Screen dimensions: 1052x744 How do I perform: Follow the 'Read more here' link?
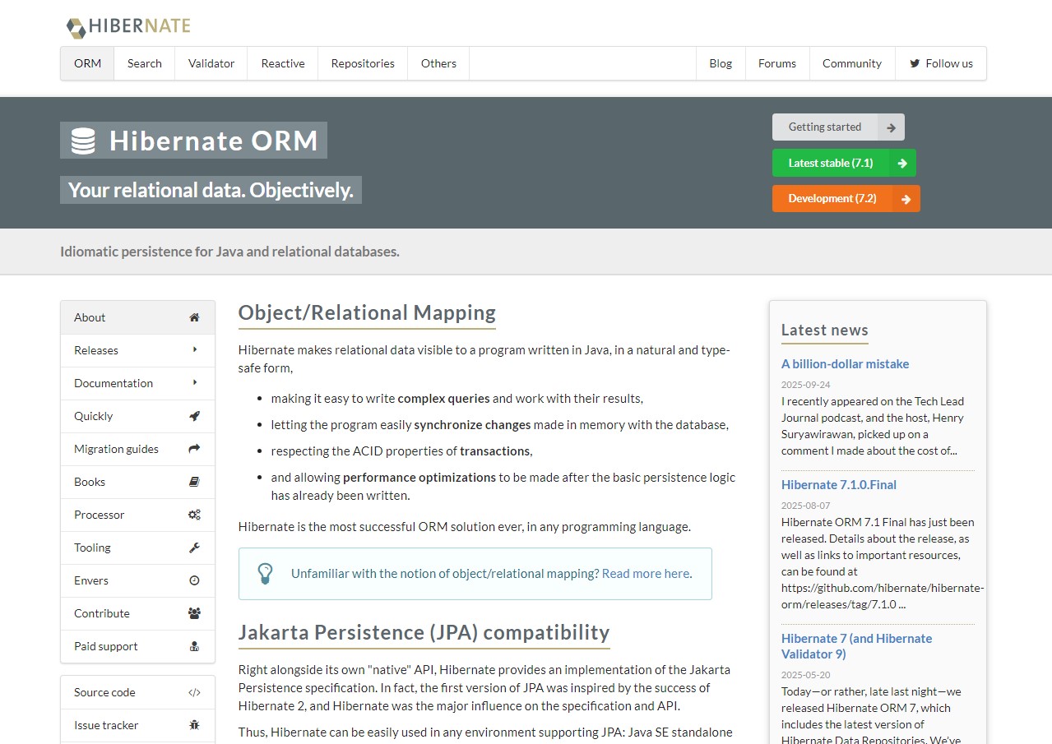point(646,574)
